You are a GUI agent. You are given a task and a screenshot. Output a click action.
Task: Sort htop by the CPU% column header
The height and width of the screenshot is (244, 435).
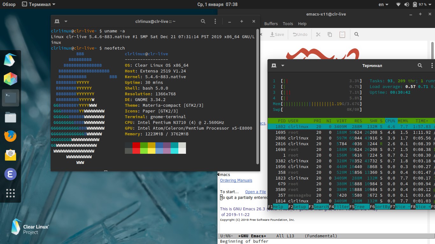(390, 121)
